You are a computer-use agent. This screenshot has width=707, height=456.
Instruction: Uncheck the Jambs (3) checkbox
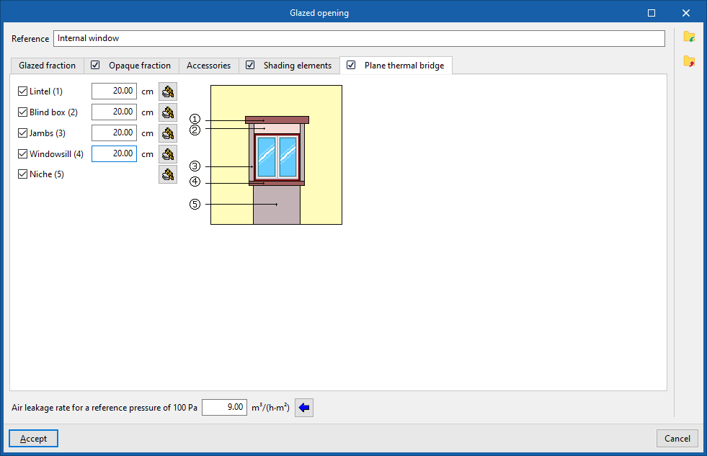tap(22, 133)
